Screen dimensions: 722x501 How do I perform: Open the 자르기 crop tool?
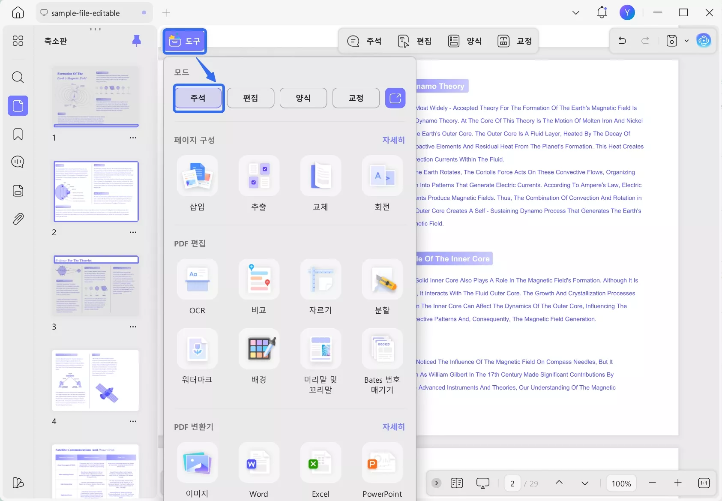(321, 287)
